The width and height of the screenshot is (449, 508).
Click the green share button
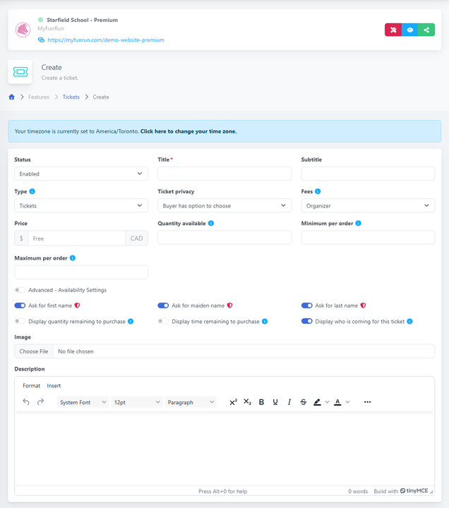(426, 30)
